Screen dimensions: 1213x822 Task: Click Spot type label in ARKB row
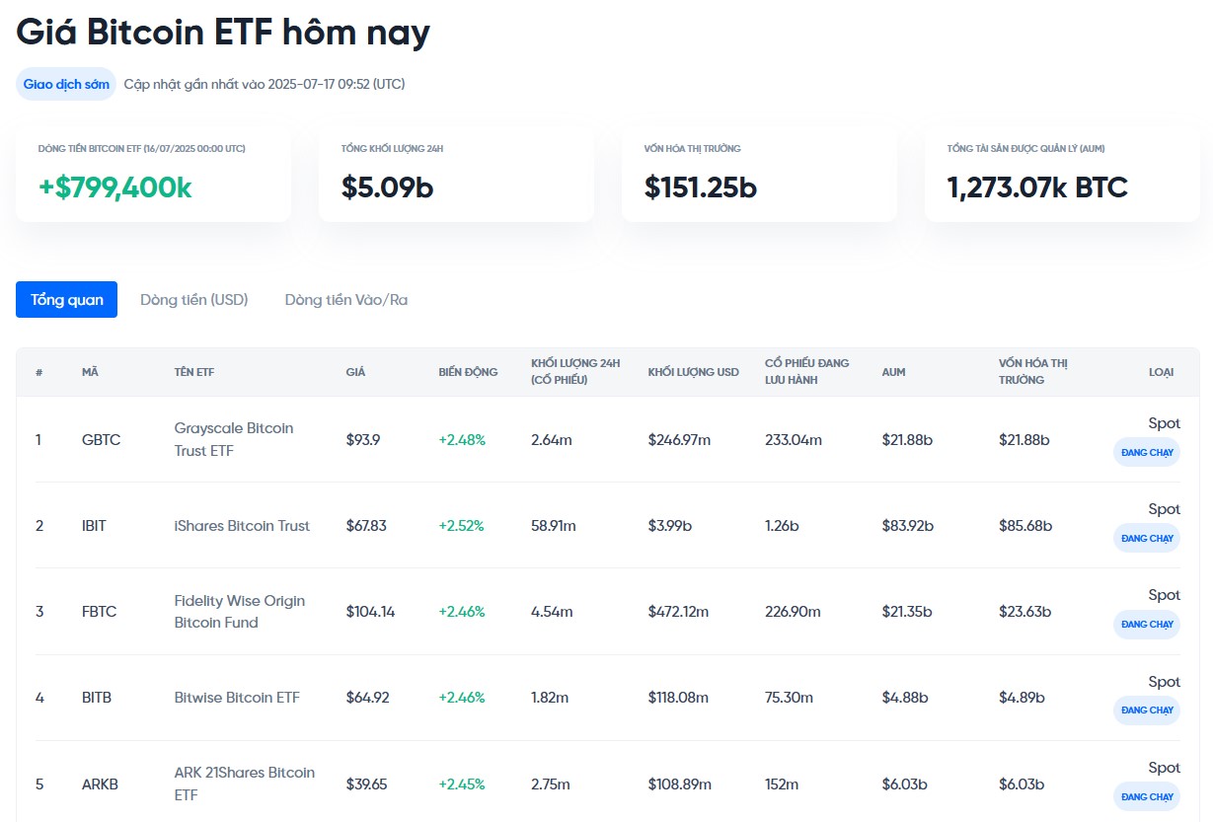coord(1164,767)
